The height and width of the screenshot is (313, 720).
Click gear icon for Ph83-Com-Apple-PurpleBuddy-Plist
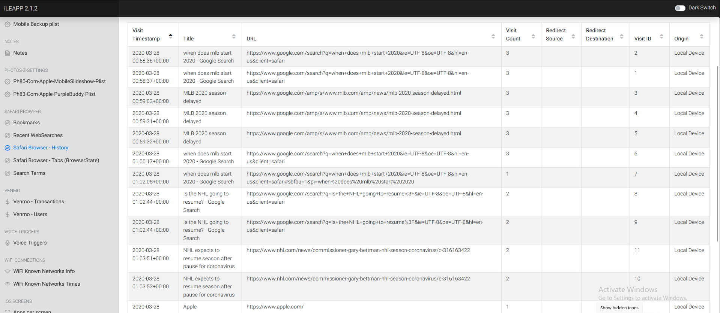coord(8,94)
